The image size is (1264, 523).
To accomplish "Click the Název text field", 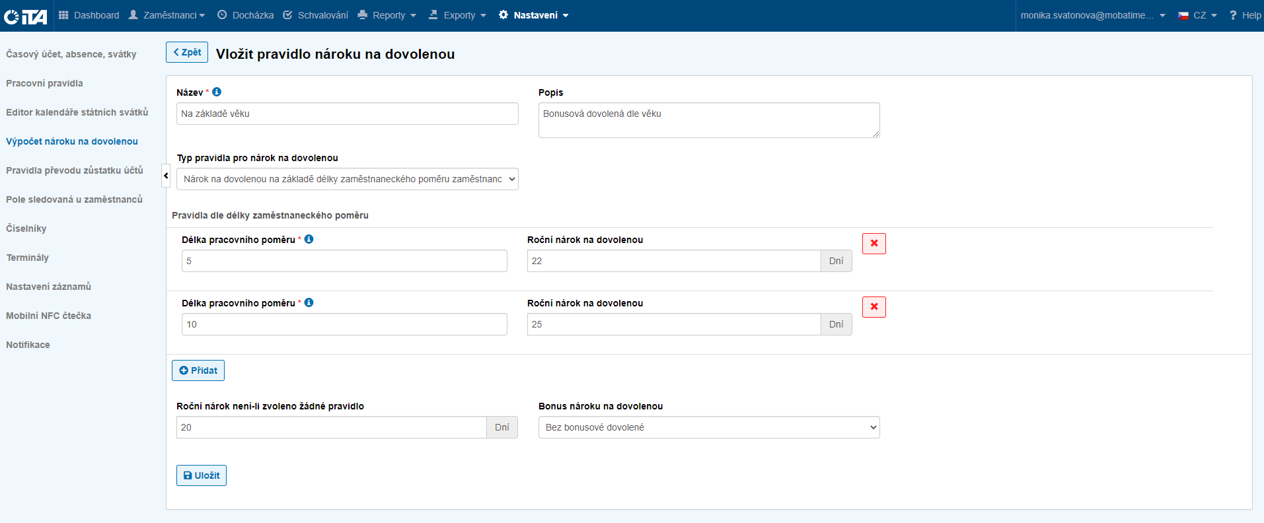I will click(347, 114).
